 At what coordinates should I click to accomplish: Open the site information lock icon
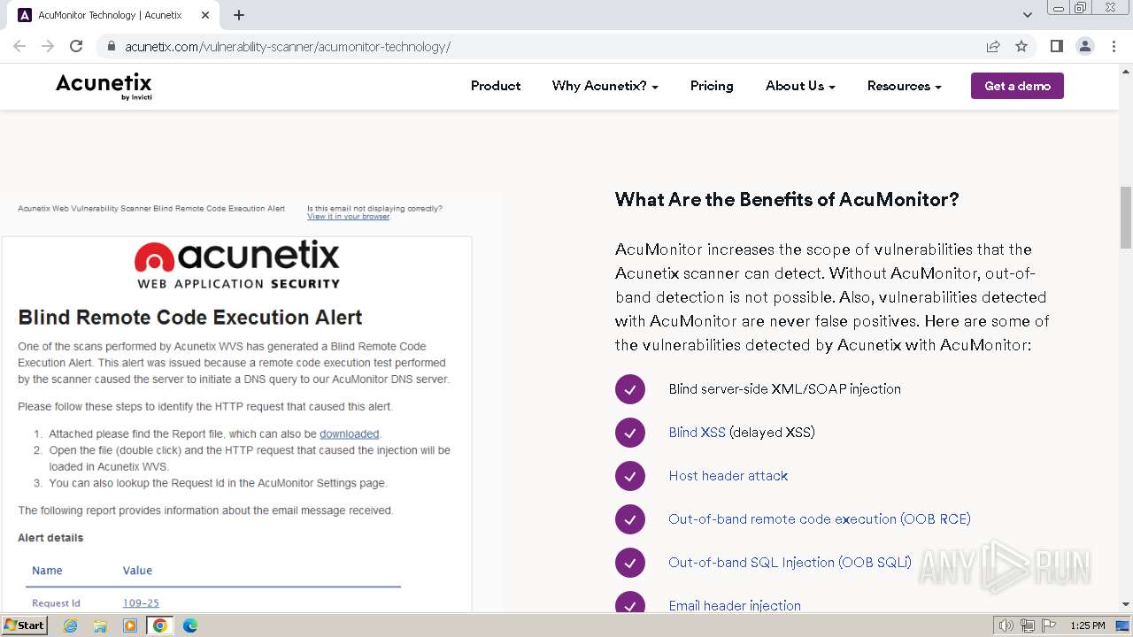[112, 46]
